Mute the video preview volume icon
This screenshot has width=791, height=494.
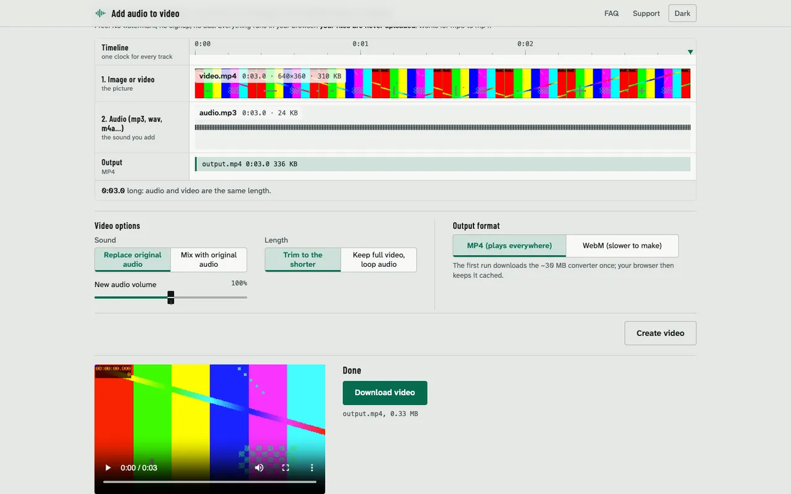click(259, 468)
